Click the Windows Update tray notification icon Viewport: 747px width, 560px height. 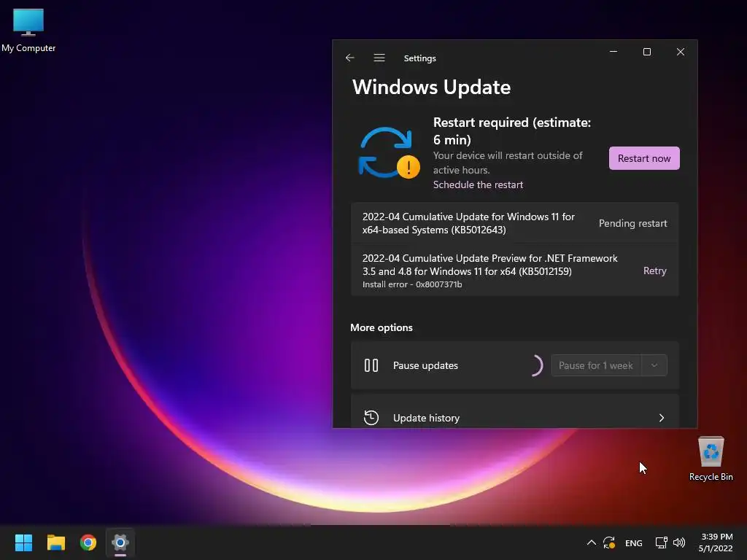[609, 542]
